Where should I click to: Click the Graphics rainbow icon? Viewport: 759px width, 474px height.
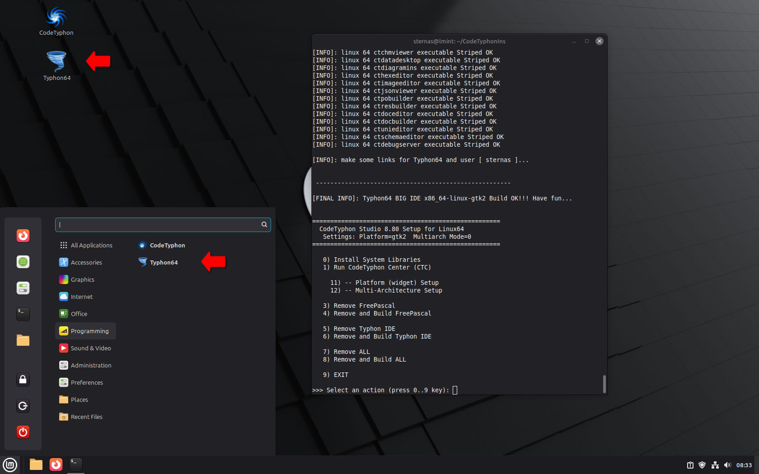tap(64, 279)
